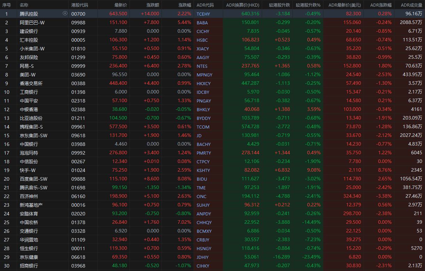Sort by 涨跌幅 column header
Viewport: 425px width, 271px height.
(185, 5)
